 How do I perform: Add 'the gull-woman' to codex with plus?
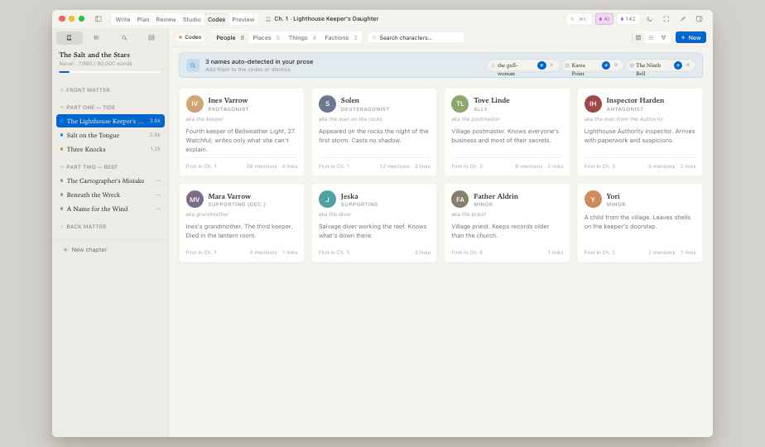click(541, 65)
